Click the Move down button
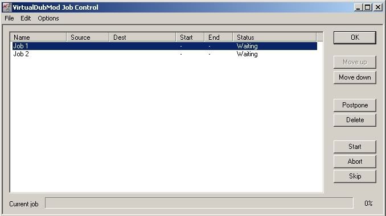This screenshot has height=216, width=386. pyautogui.click(x=355, y=77)
